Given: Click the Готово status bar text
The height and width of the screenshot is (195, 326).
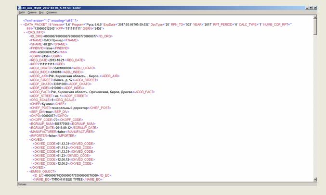Looking at the screenshot, I should coord(22,184).
